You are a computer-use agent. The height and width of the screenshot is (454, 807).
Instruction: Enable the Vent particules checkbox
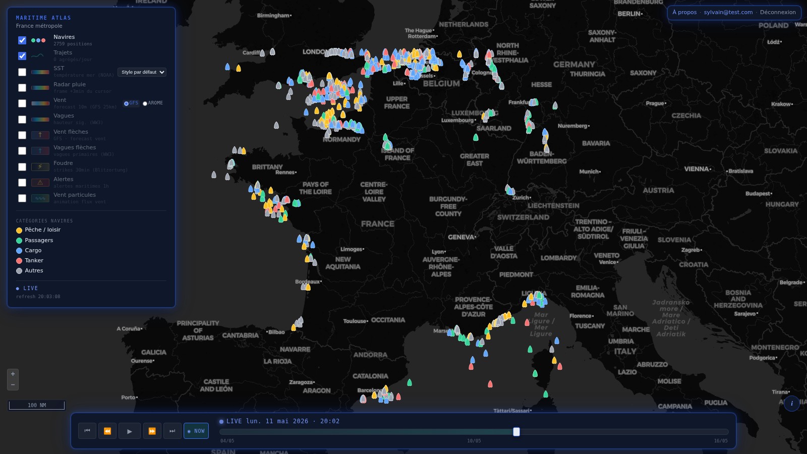22,198
